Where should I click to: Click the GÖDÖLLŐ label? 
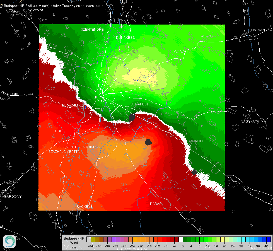coord(183,52)
